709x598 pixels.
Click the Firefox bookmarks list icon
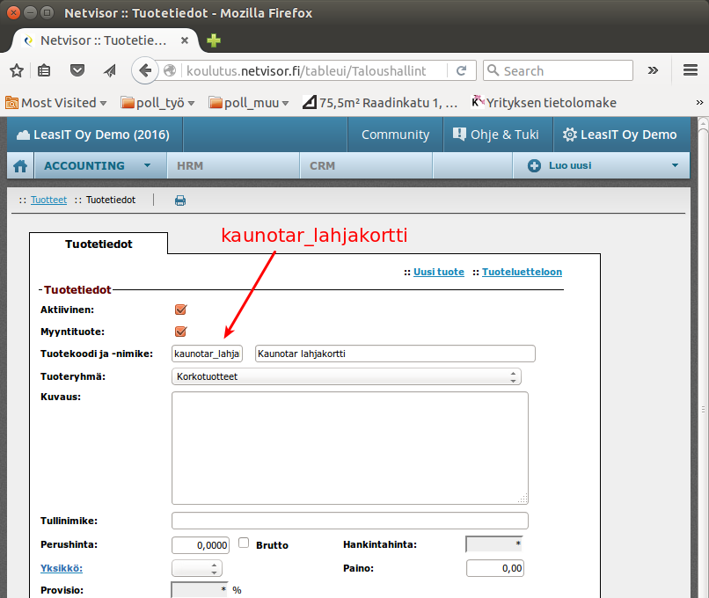pyautogui.click(x=45, y=70)
